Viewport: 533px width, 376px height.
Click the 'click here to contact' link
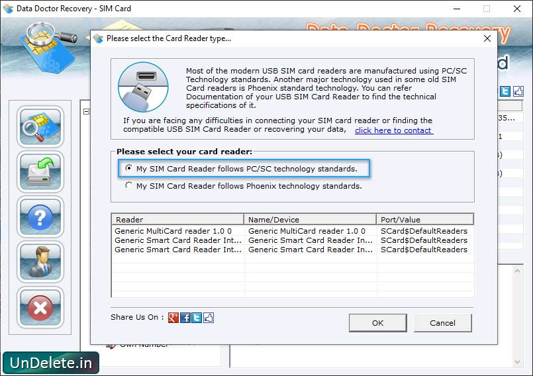(x=394, y=130)
